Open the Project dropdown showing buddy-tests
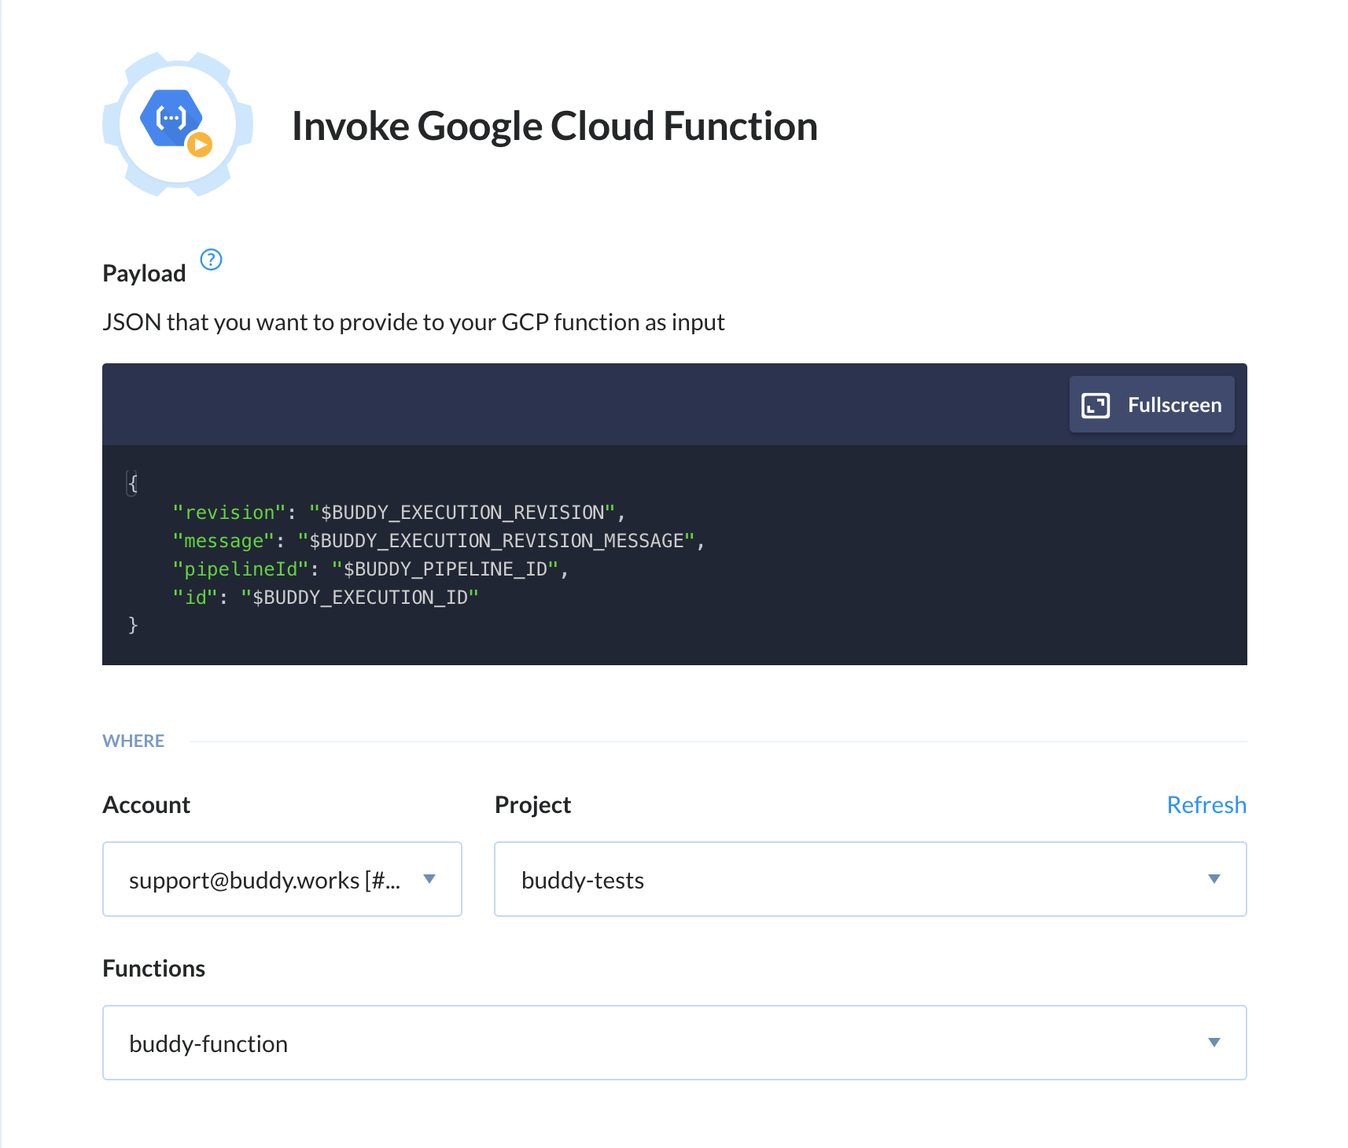The image size is (1348, 1148). click(871, 879)
